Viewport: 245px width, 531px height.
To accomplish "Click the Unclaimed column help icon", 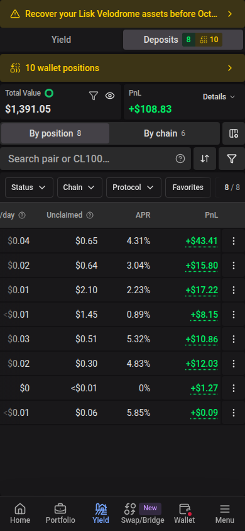I will coord(90,215).
